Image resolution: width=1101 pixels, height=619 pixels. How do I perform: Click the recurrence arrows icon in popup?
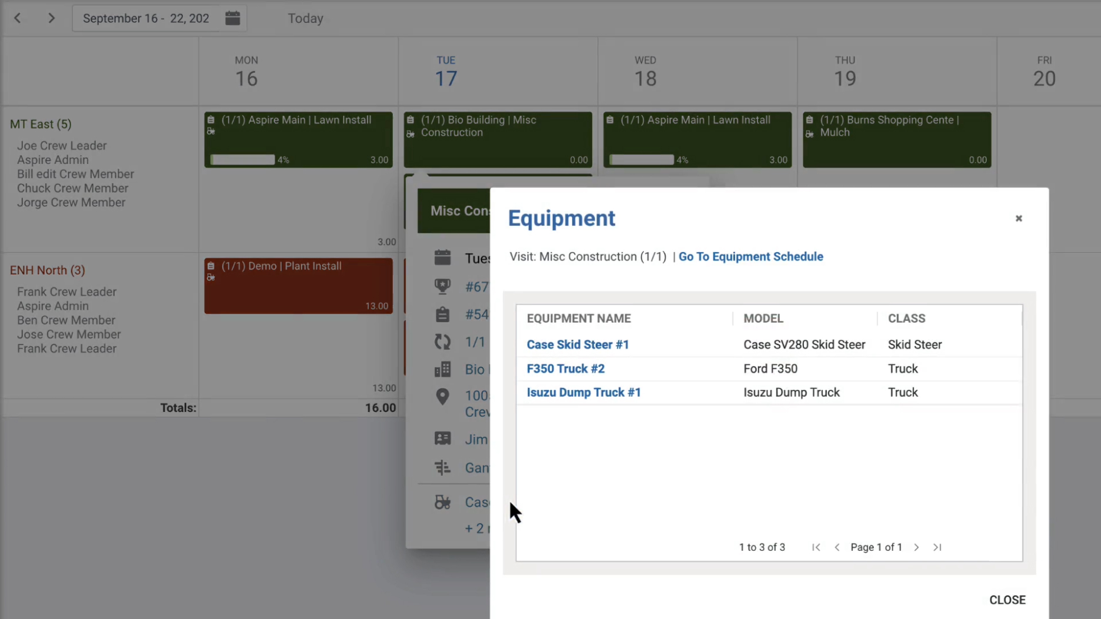pos(442,342)
